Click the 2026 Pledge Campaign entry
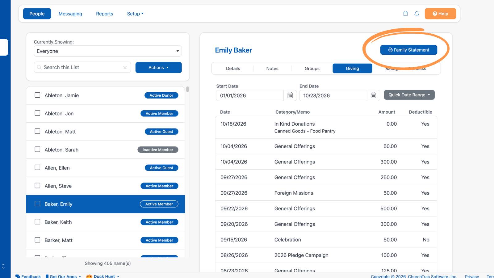This screenshot has height=278, width=494. coord(326,255)
